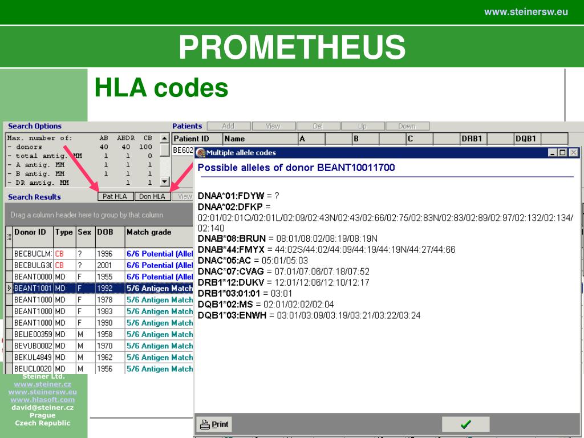This screenshot has height=438, width=584.
Task: Select highlighted donor row BEANT1001
Action: pyautogui.click(x=100, y=288)
